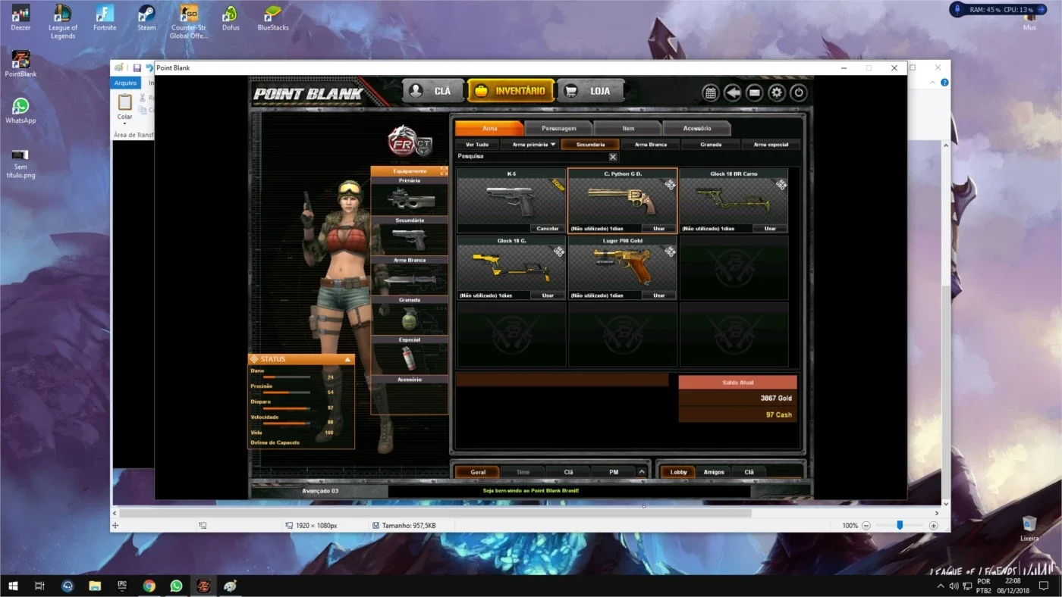
Task: Select the Amigos tab
Action: point(714,472)
